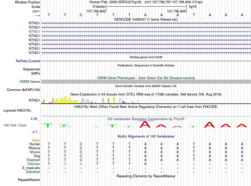Click the Sequences subtrack label
Screen dimensions: 251x186
31,69
